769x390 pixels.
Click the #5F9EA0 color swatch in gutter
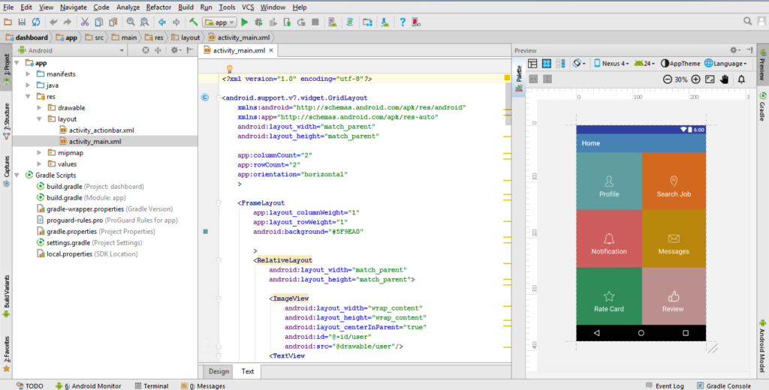tap(205, 232)
